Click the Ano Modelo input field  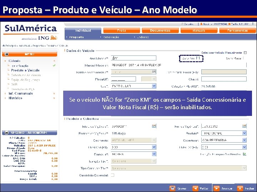click(x=133, y=58)
